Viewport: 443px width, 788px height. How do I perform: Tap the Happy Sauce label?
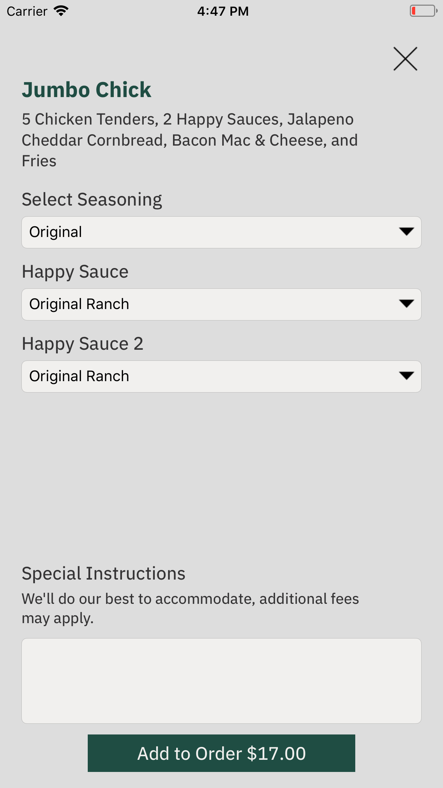(x=75, y=272)
